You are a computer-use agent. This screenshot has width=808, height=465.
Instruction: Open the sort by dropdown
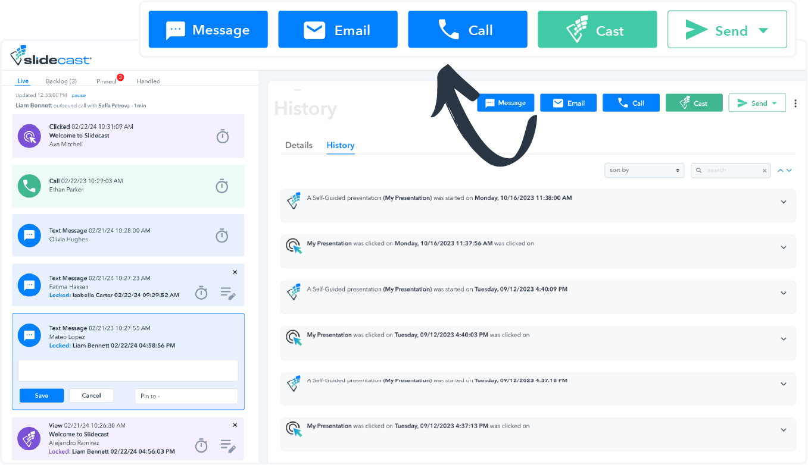point(644,170)
